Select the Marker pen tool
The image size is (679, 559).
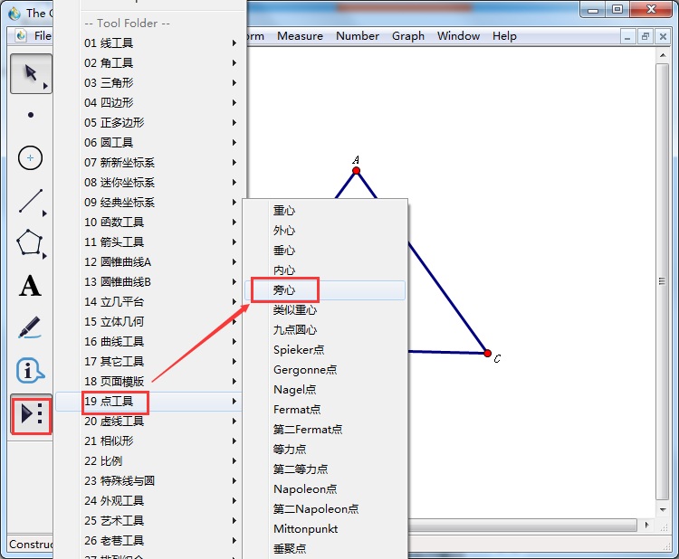tap(30, 328)
